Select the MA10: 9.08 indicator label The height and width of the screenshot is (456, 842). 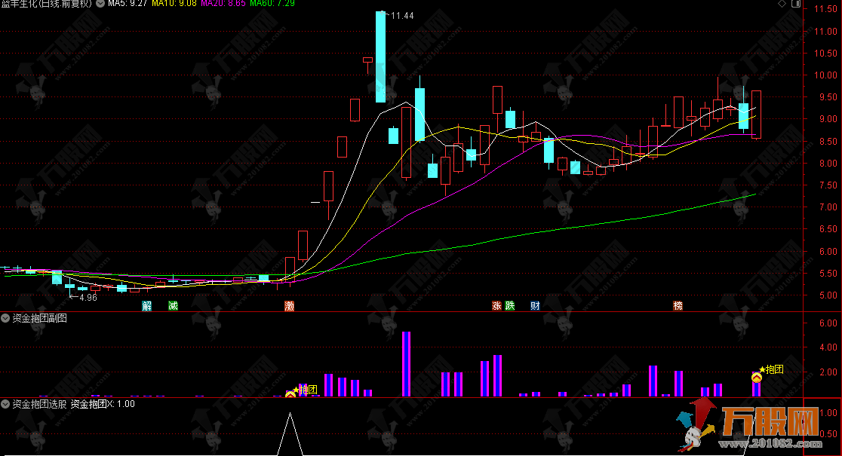click(174, 3)
